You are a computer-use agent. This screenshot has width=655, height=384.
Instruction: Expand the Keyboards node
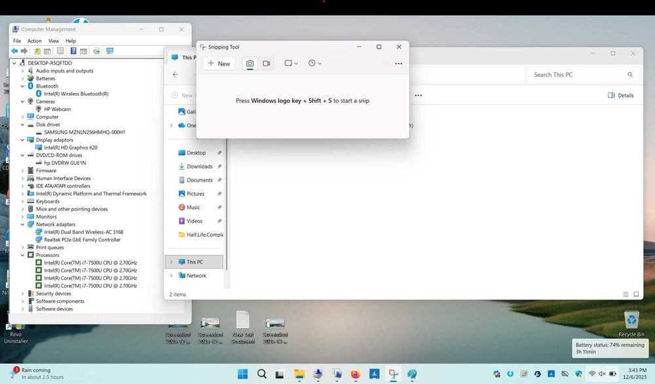22,201
